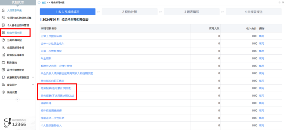Select 非居民所得申报 in the sidebar menu
The width and height of the screenshot is (285, 130).
pos(15,48)
